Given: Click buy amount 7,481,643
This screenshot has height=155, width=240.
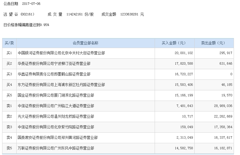Looking at the screenshot, I should click(185, 106).
